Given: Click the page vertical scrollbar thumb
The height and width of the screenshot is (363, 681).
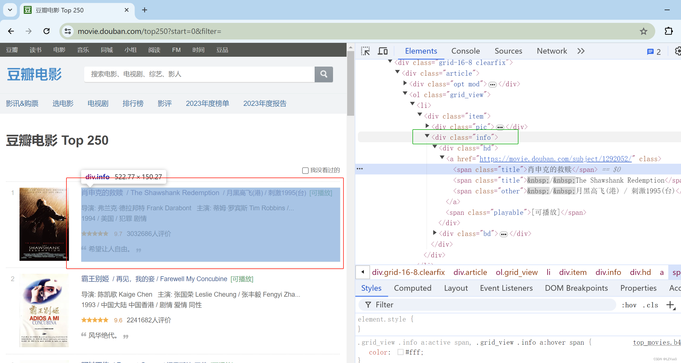Looking at the screenshot, I should point(351,83).
